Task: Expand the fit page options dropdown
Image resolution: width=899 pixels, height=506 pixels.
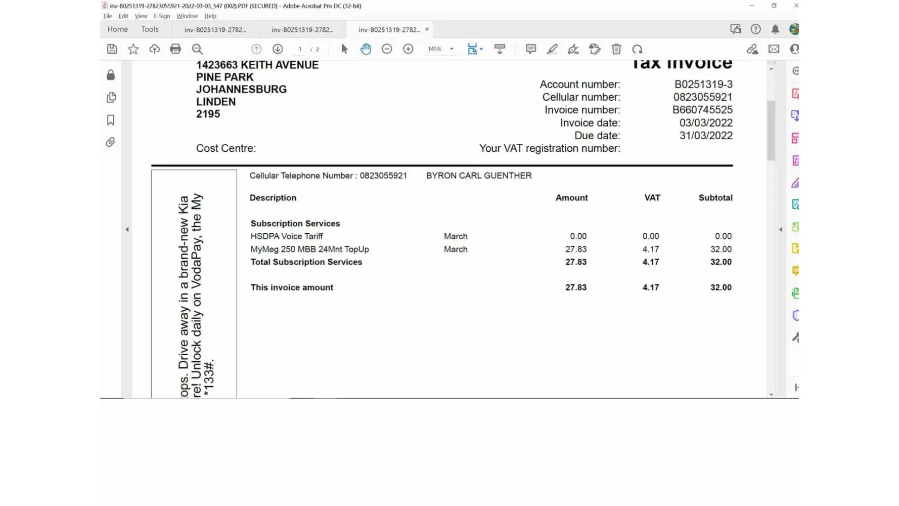Action: coord(481,49)
